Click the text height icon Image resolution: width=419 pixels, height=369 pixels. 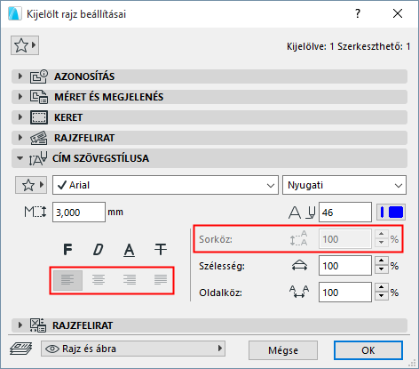tap(36, 213)
